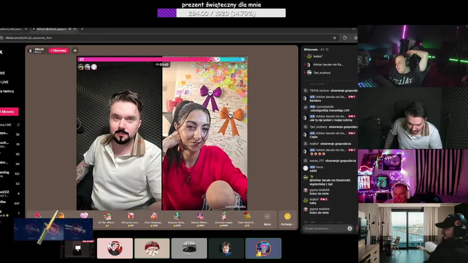Open a new browser tab with plus

[x=82, y=29]
